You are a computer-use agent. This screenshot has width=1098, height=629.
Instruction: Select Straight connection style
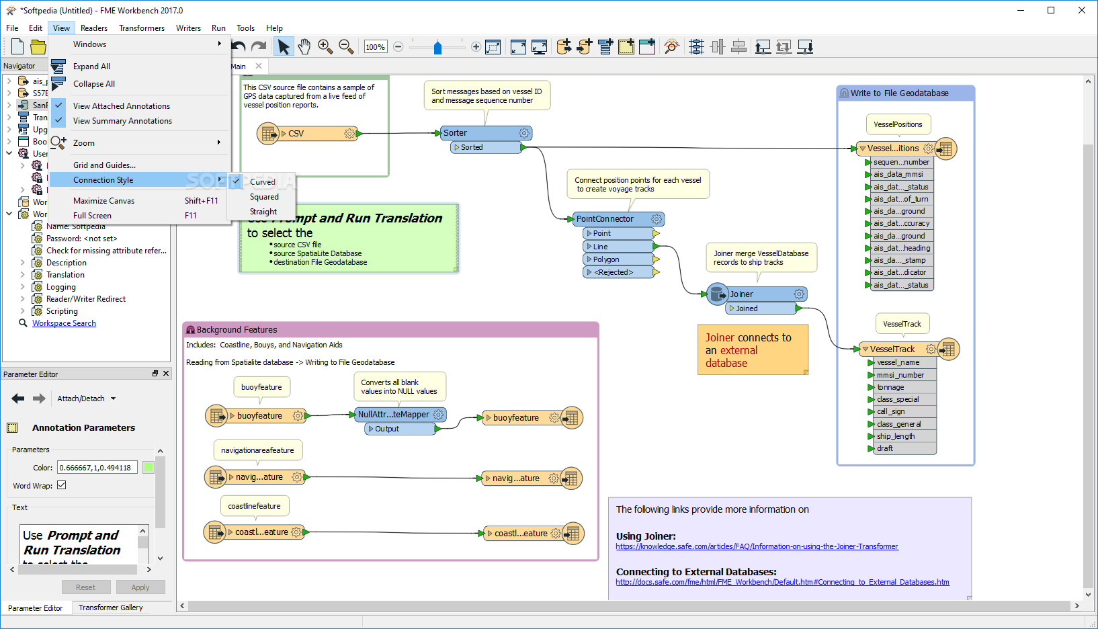point(263,211)
